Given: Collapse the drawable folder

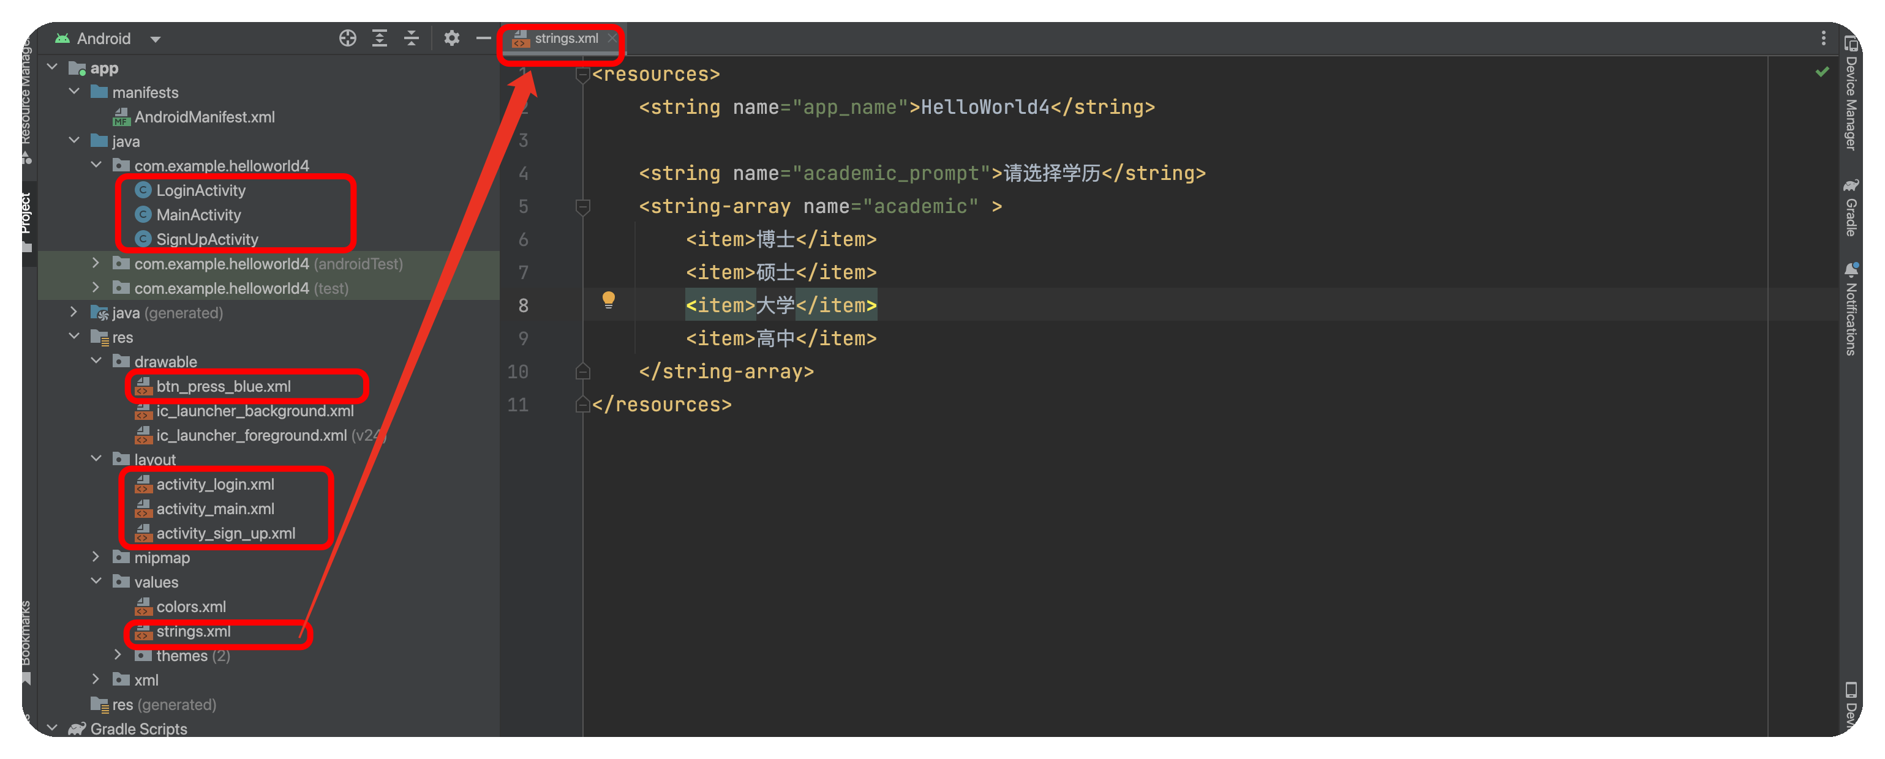Looking at the screenshot, I should (x=96, y=361).
